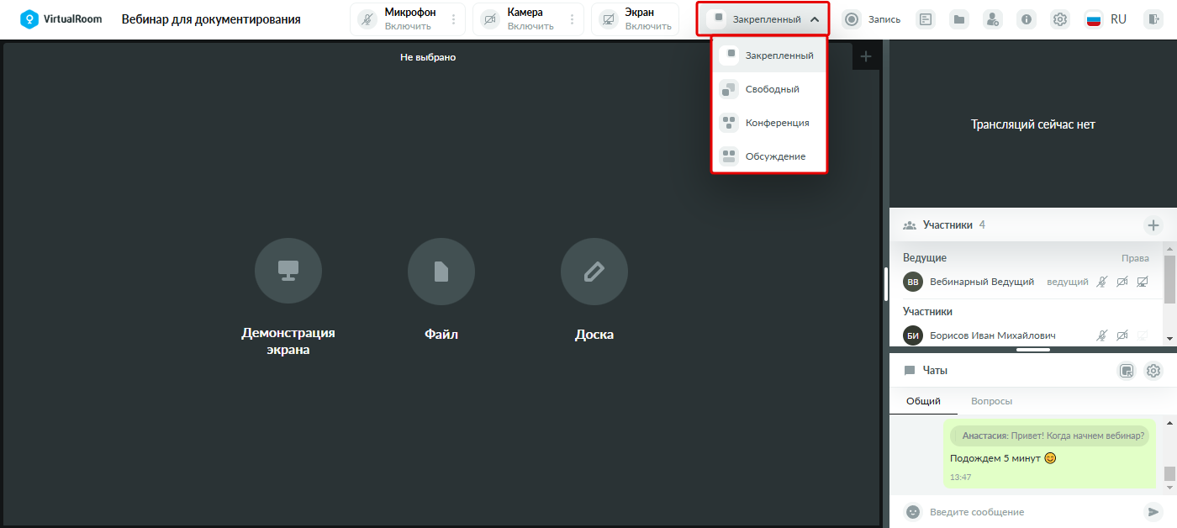Open the header settings gear
This screenshot has height=528, width=1177.
(x=1060, y=19)
